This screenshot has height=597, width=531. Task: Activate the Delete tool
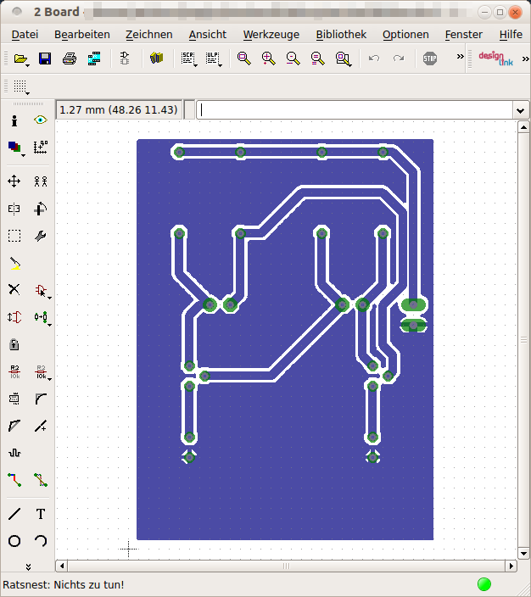click(x=14, y=289)
